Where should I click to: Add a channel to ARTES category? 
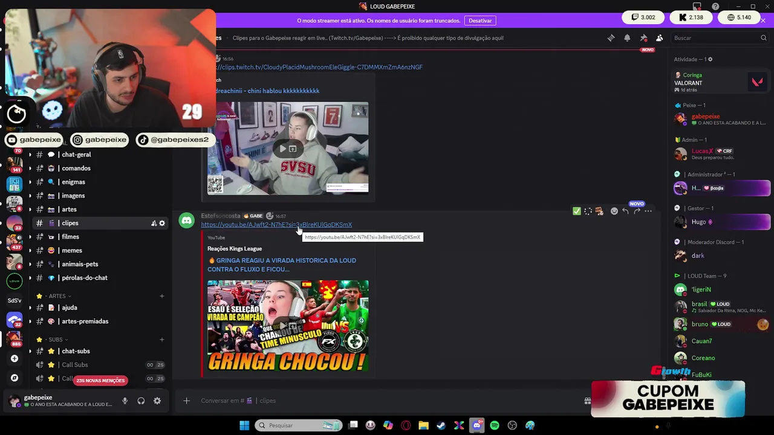[161, 296]
